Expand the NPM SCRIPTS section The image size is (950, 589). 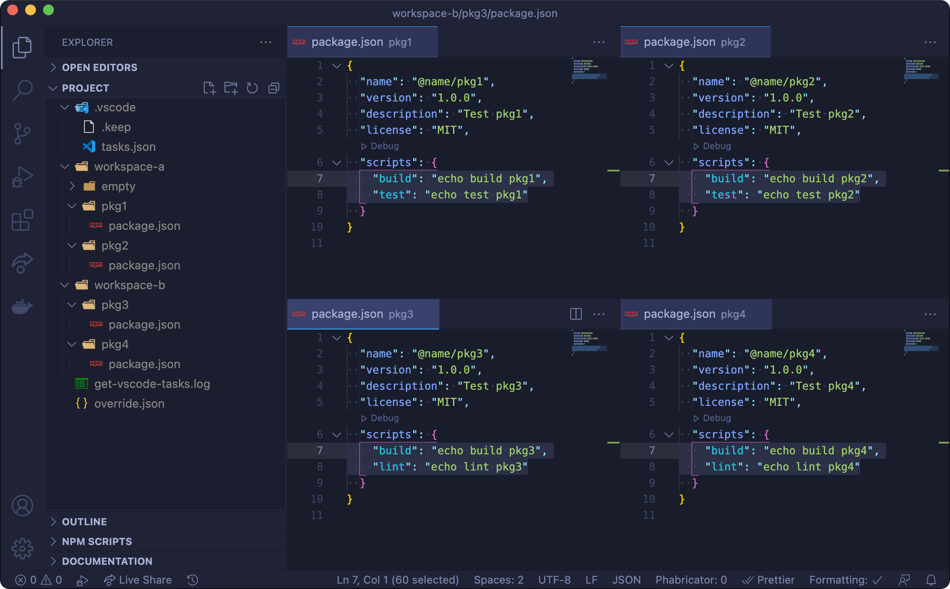97,541
